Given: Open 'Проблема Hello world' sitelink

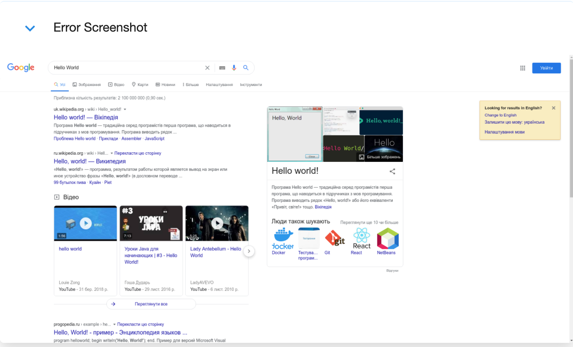Looking at the screenshot, I should (x=75, y=139).
